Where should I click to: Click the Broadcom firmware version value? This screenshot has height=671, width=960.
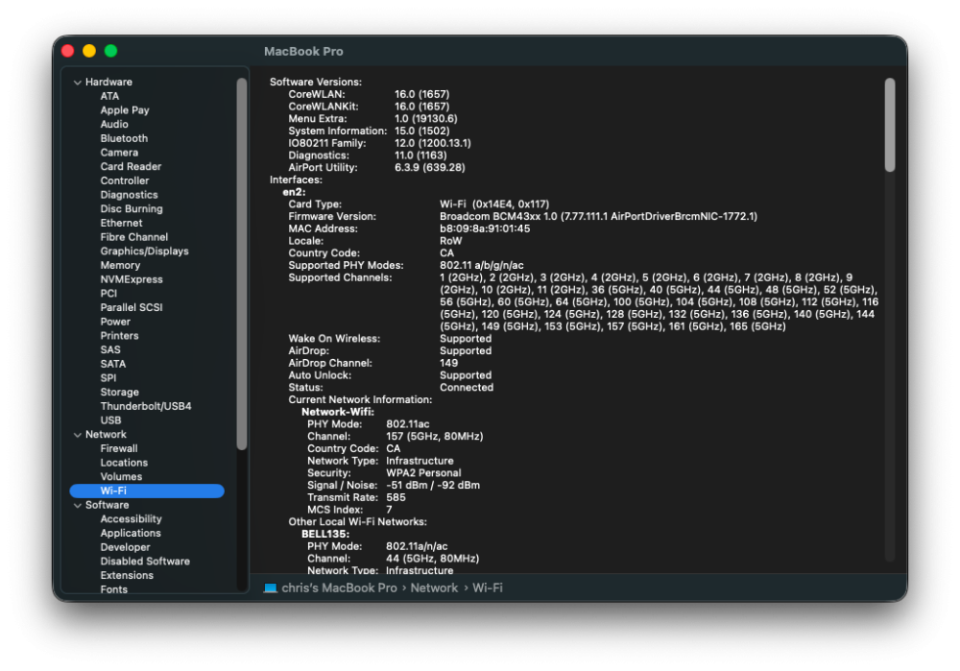tap(598, 217)
